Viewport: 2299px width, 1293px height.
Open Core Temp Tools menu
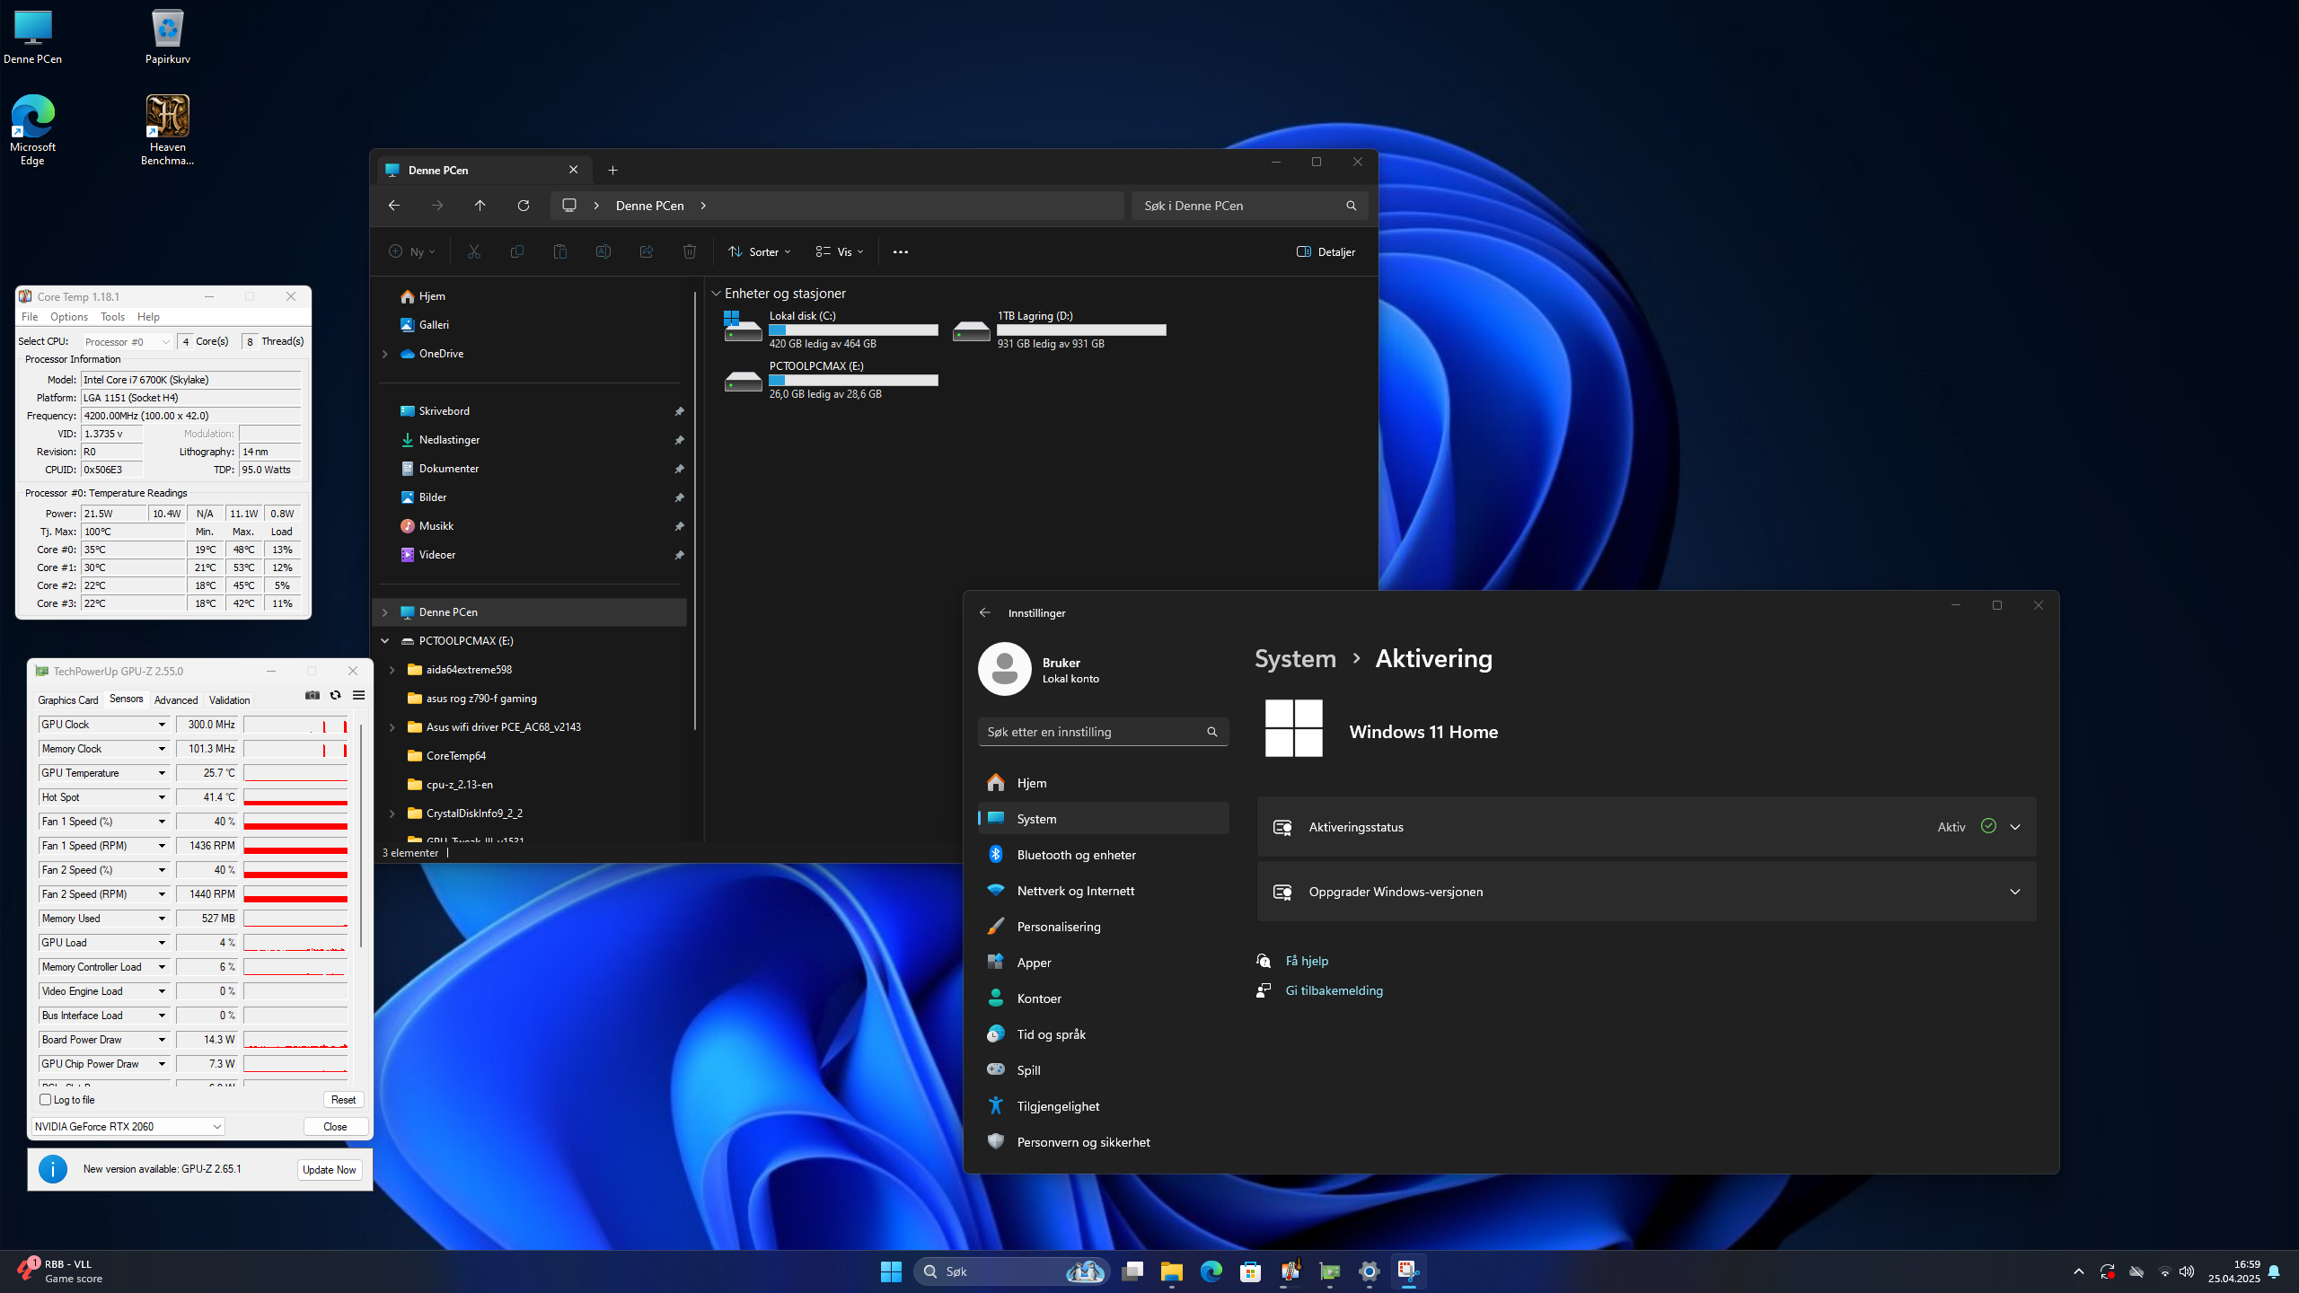click(x=112, y=317)
